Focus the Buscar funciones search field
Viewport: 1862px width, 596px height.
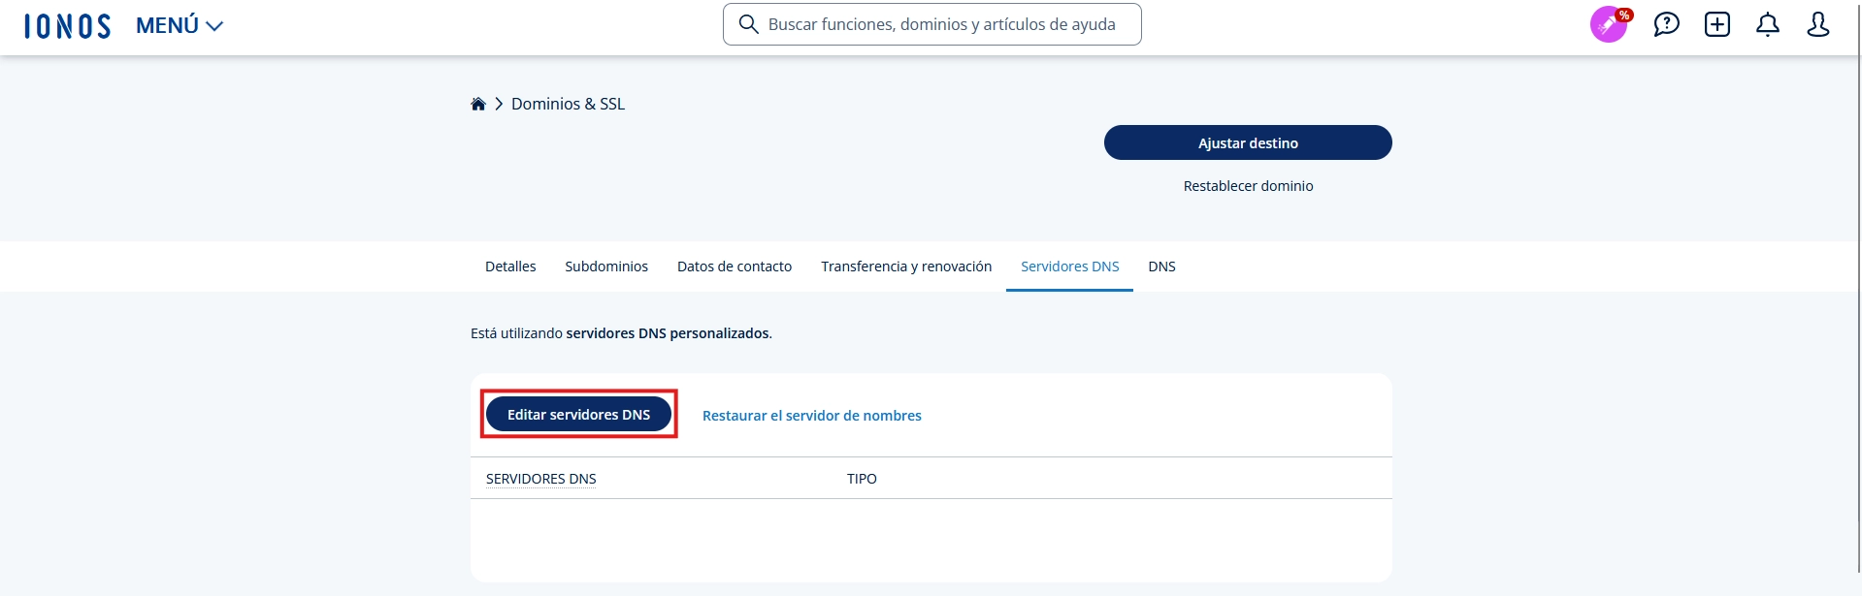click(x=941, y=24)
